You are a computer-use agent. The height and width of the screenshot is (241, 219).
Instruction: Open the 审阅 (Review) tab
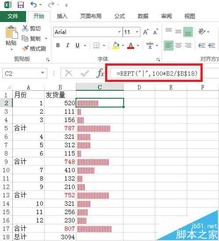tap(166, 16)
